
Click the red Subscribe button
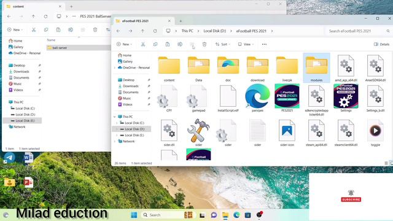tap(351, 200)
